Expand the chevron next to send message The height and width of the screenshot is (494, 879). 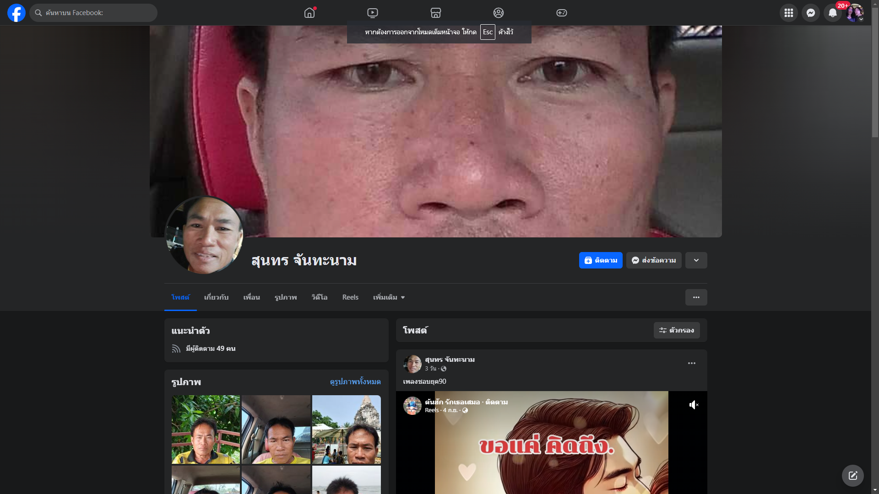point(696,260)
